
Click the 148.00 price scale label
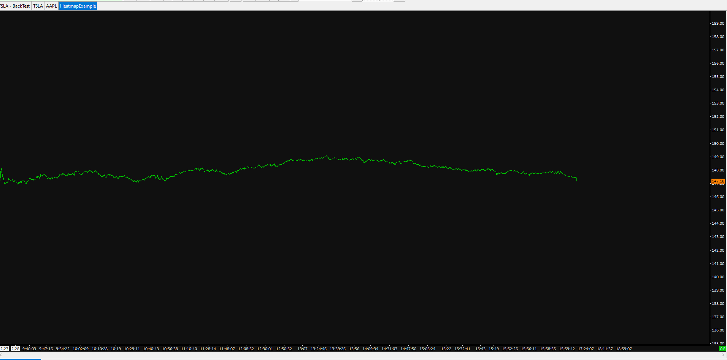tap(718, 170)
